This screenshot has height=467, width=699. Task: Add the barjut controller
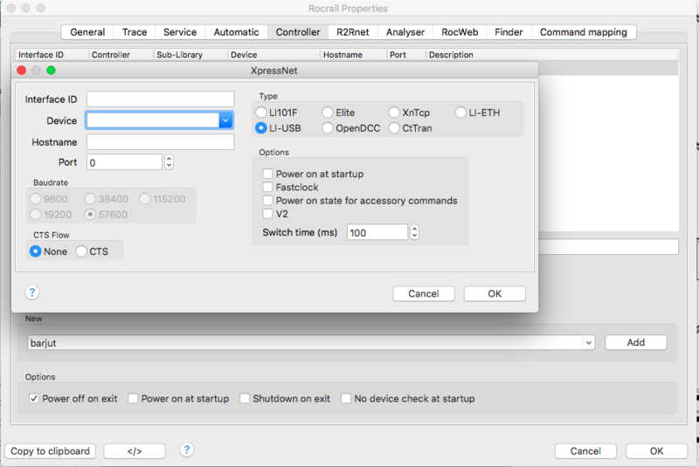[x=636, y=342]
